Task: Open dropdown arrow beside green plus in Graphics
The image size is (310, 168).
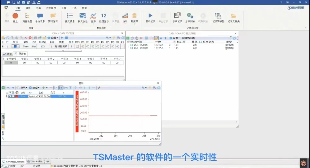Action: (47, 88)
